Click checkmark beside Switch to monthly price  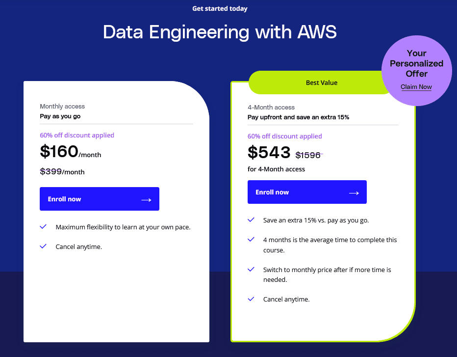coord(251,269)
